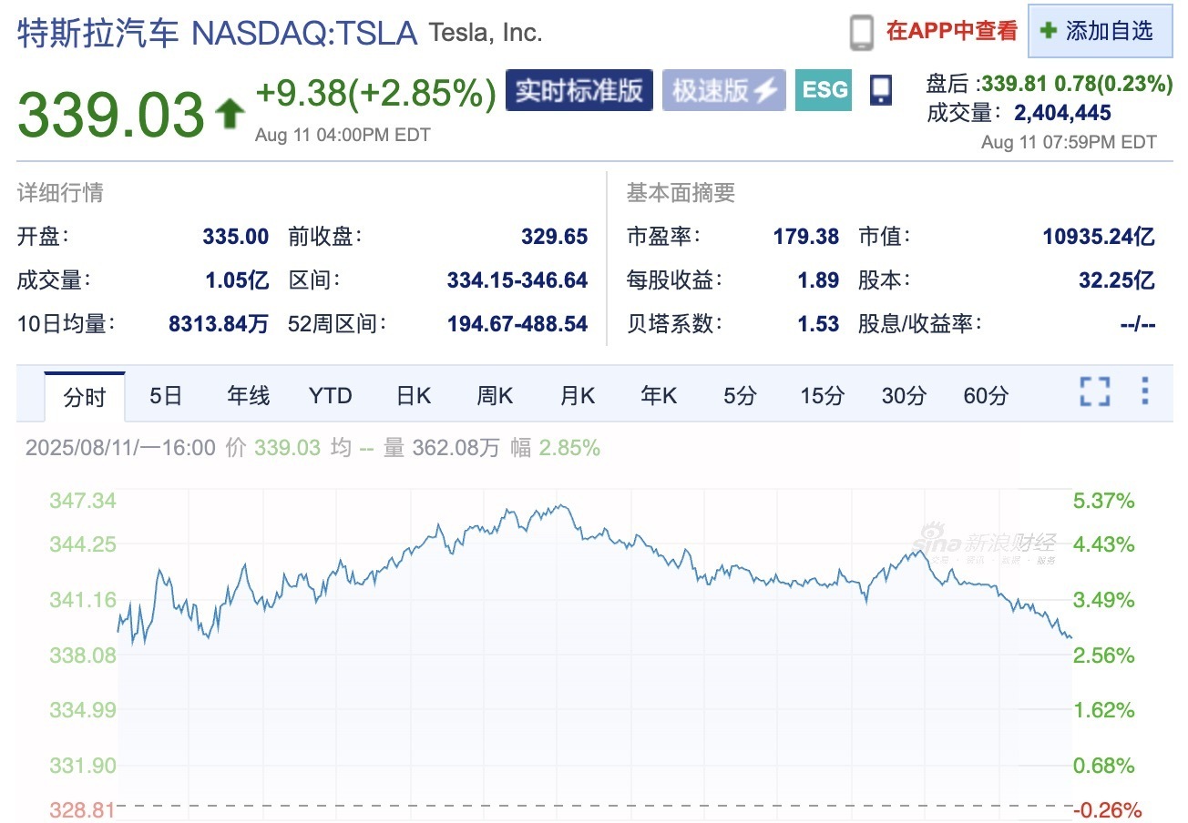Open the three-dot chart options menu
This screenshot has width=1188, height=823.
coord(1145,391)
